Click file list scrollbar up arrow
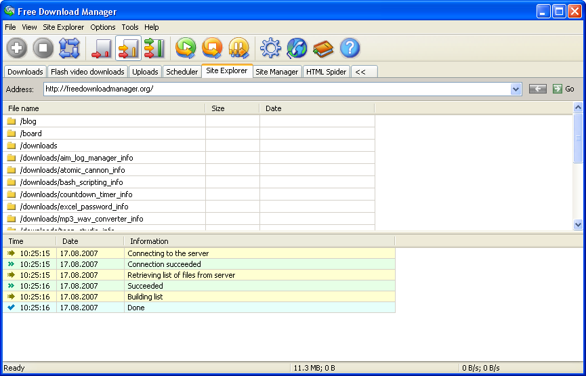The image size is (586, 376). click(578, 108)
